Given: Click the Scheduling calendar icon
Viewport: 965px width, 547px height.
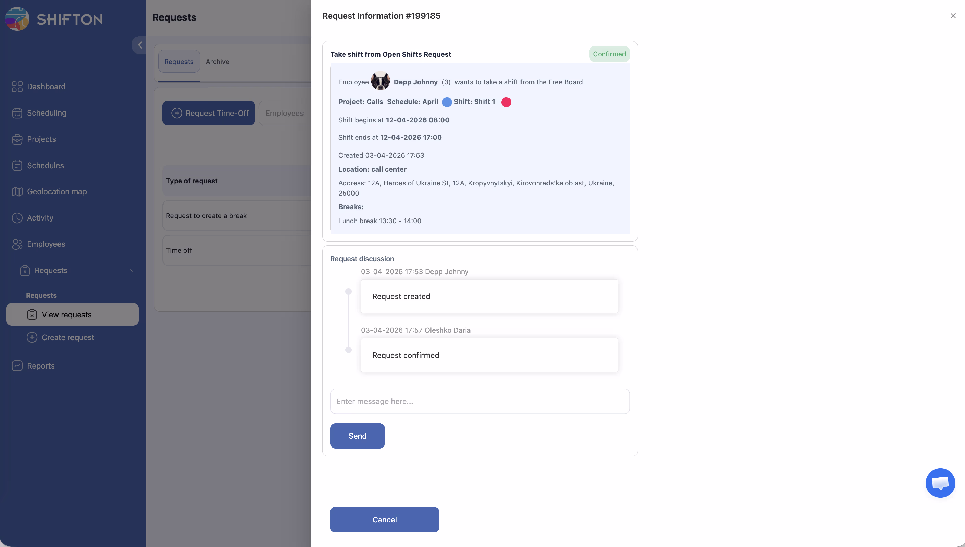Looking at the screenshot, I should 17,113.
